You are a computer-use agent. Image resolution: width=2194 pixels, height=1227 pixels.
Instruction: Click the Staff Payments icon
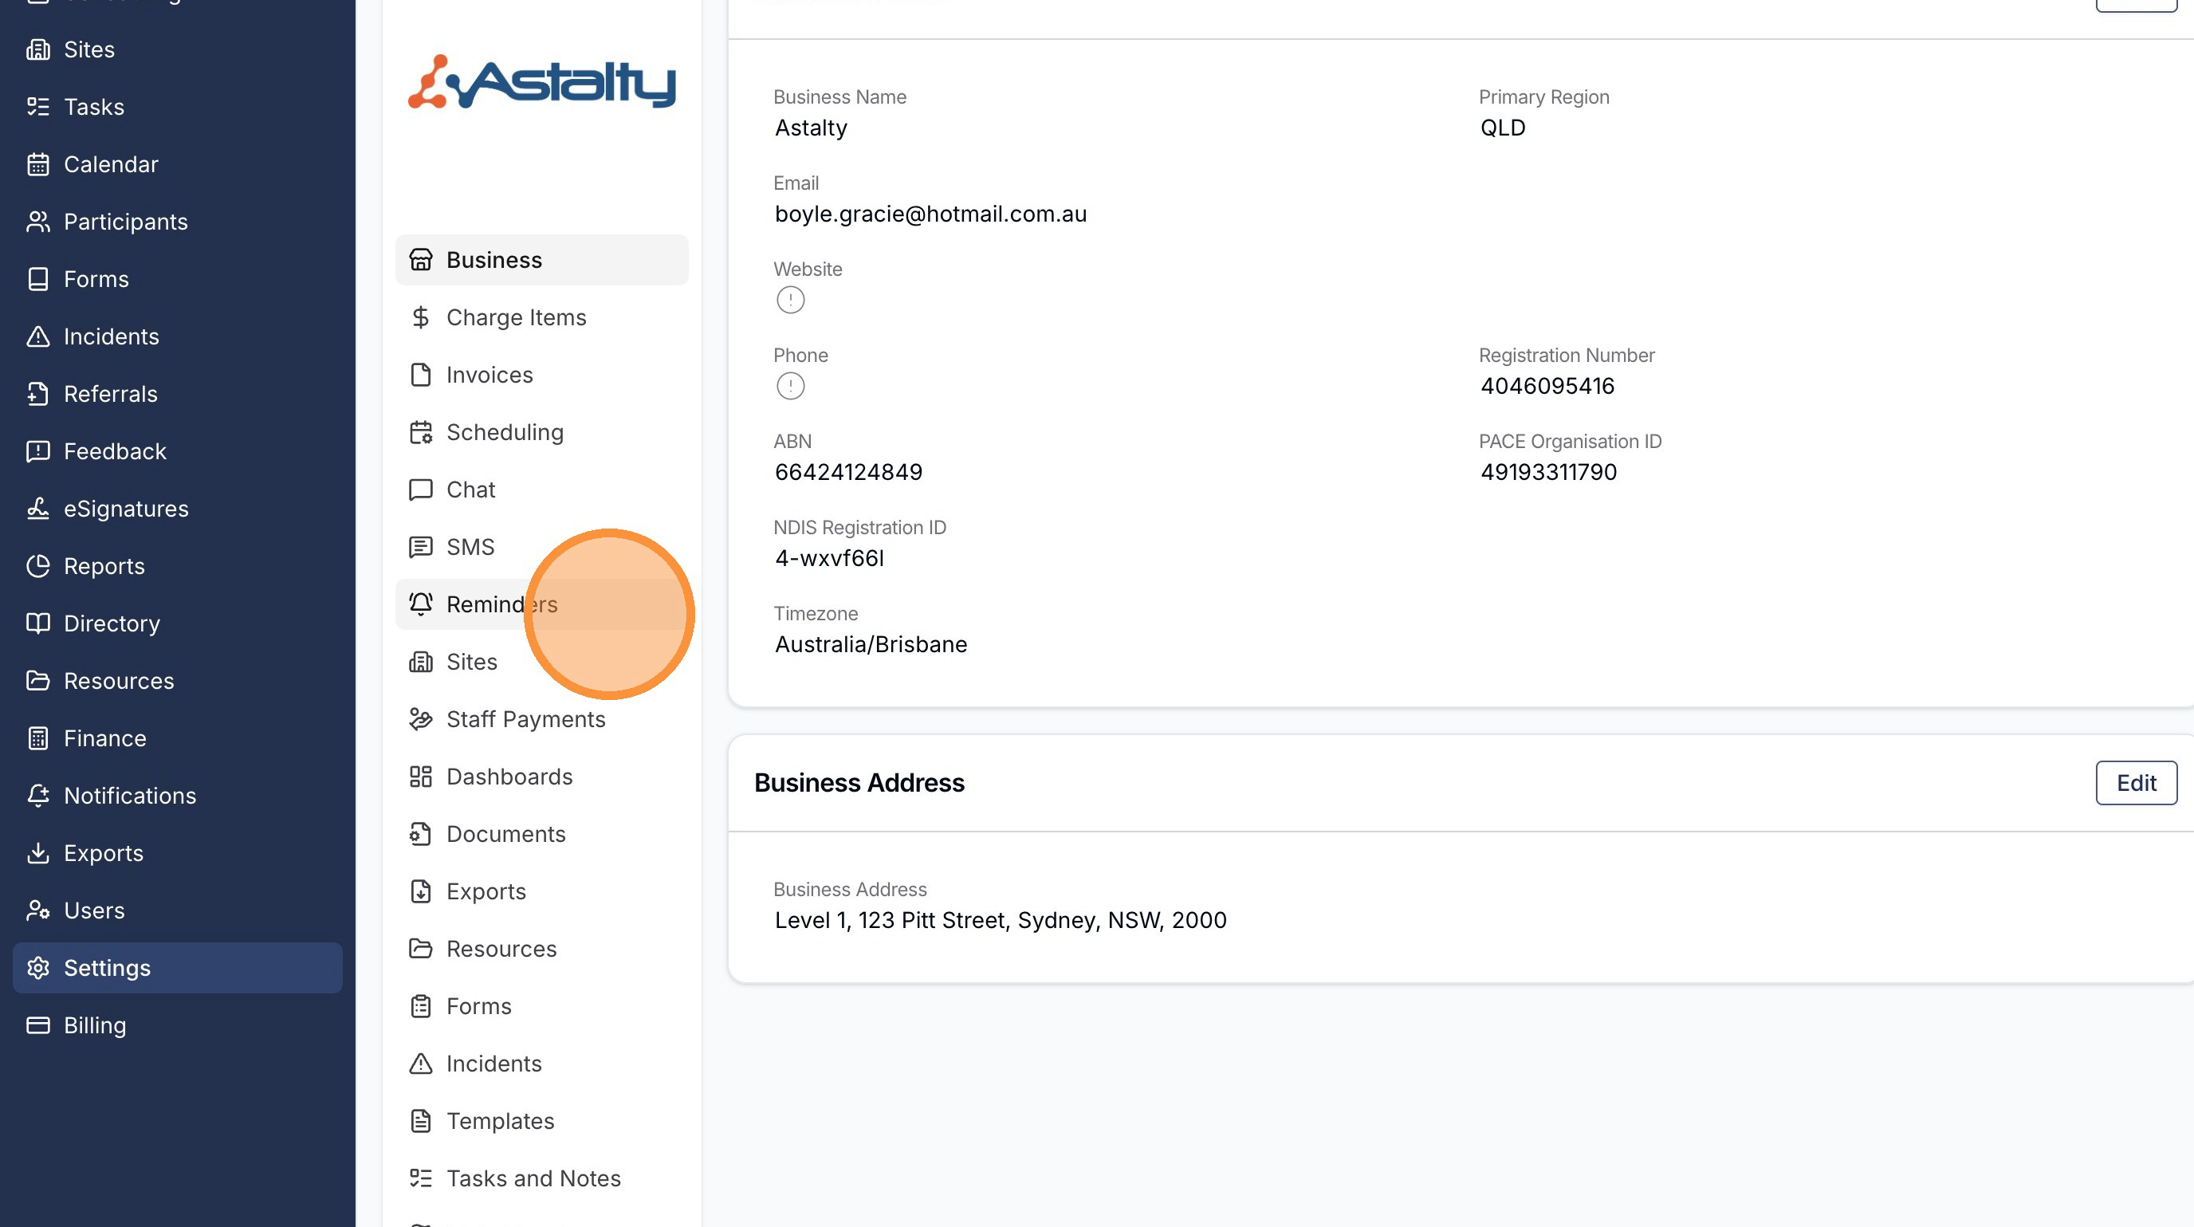click(x=421, y=719)
